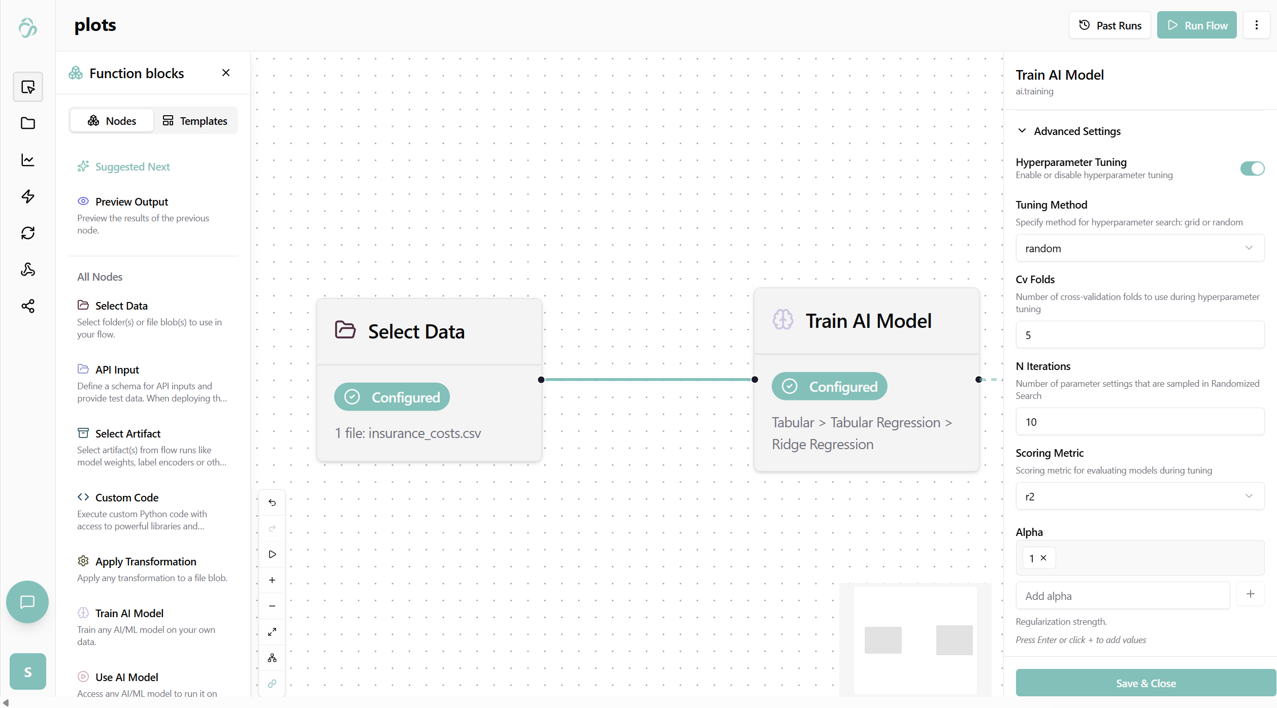1277x708 pixels.
Task: Open the chart analytics sidebar icon
Action: (28, 160)
